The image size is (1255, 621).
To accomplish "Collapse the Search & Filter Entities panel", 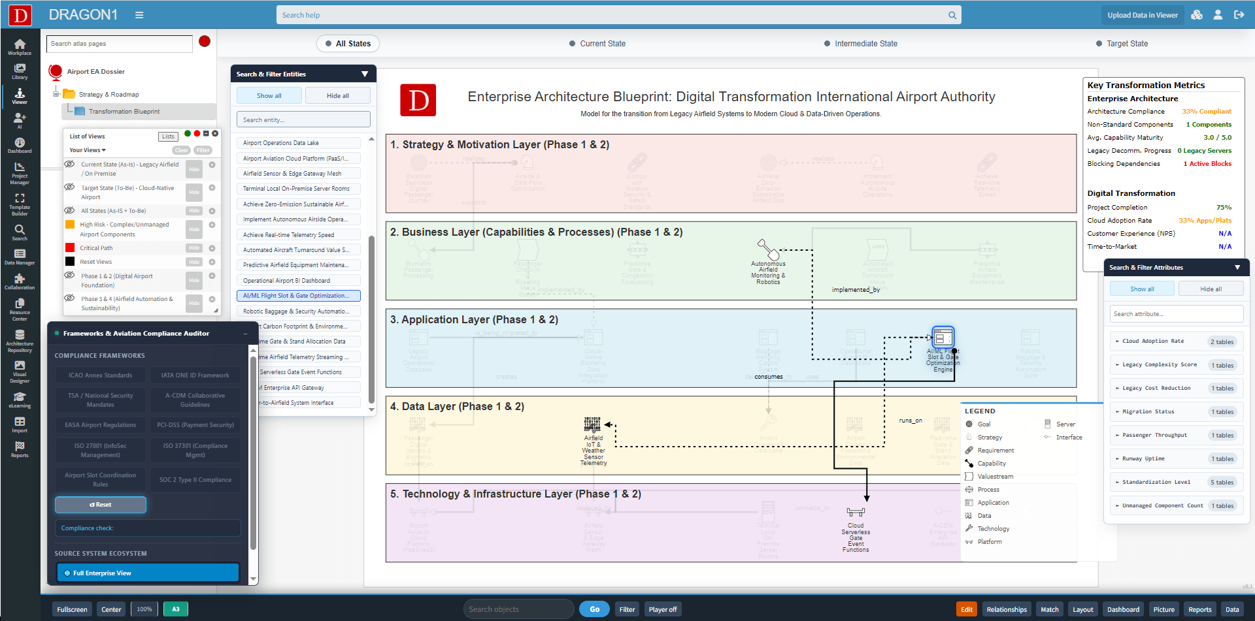I will click(x=365, y=74).
